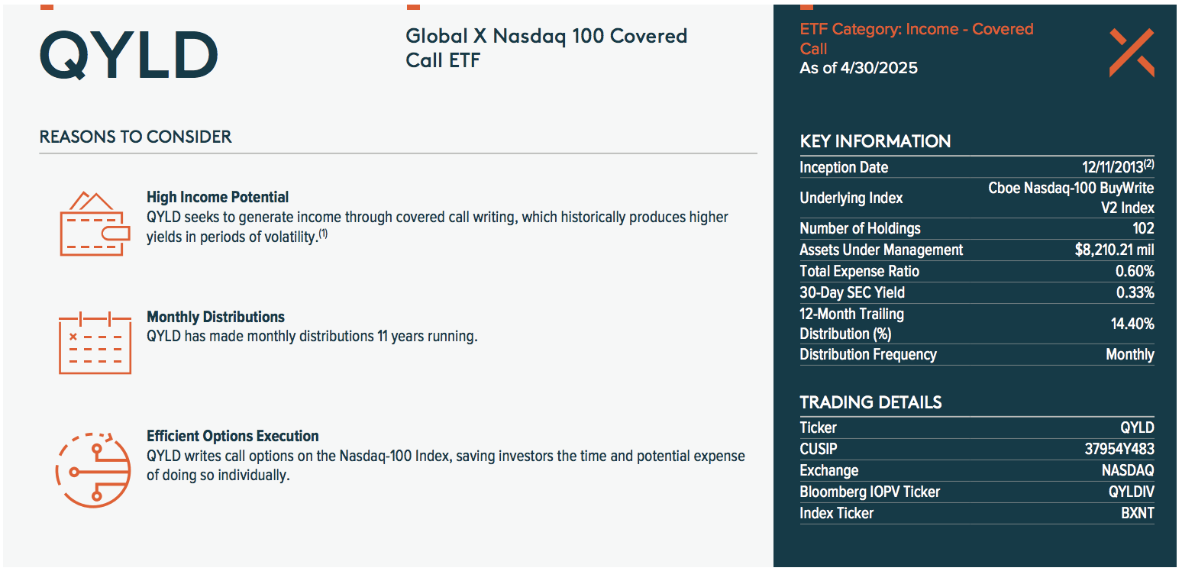Click the BXNT index ticker value
Screen dimensions: 1182x571
coord(1138,513)
